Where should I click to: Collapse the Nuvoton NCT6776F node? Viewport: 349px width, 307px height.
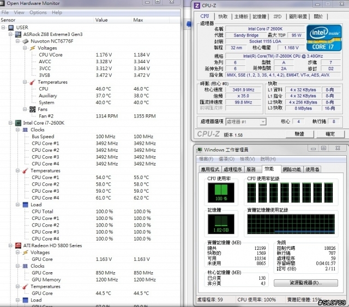click(17, 41)
